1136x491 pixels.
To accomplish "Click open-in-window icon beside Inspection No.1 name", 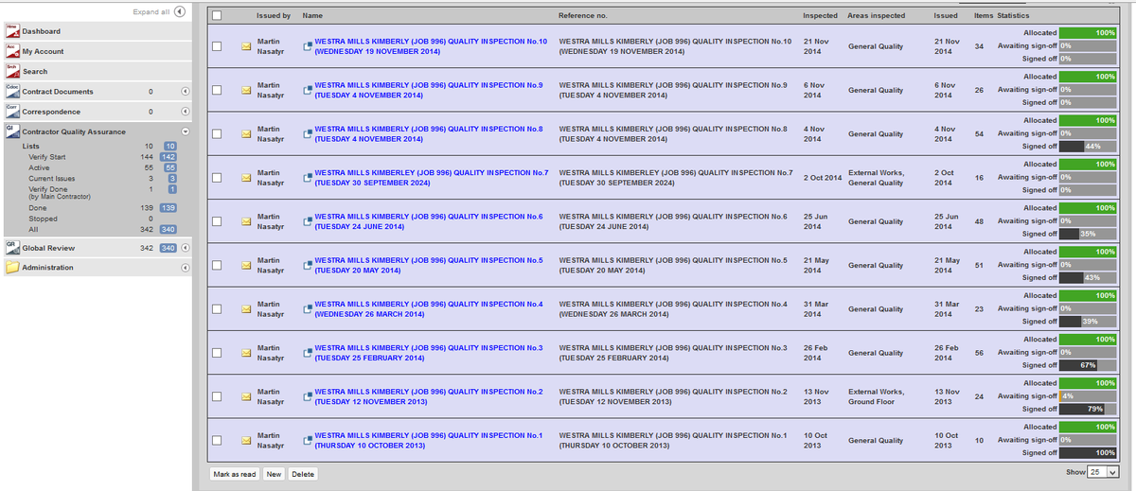I will point(308,441).
